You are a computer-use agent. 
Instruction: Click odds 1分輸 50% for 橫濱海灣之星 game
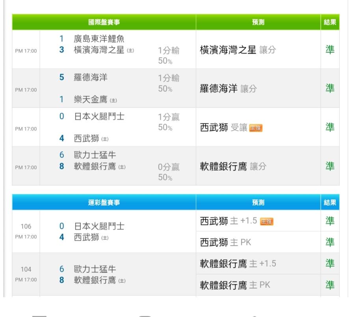pos(169,56)
